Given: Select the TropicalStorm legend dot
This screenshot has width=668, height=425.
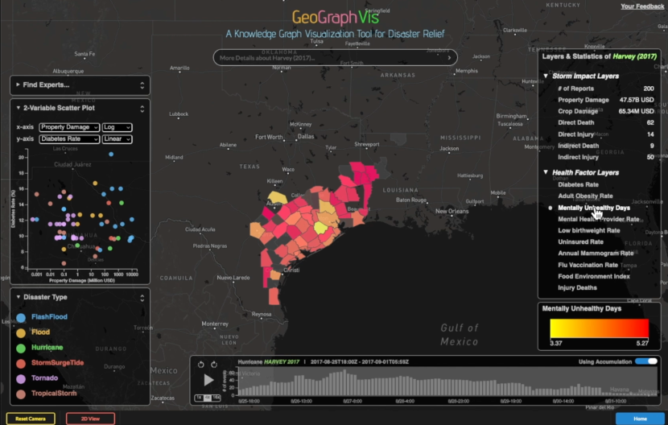Looking at the screenshot, I should [x=21, y=394].
